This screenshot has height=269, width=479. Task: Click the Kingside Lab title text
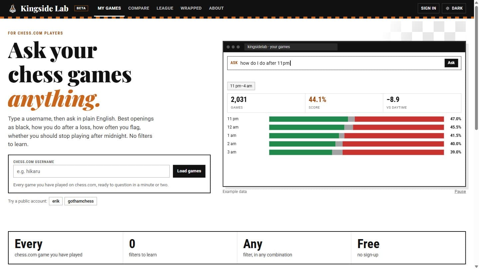pos(45,8)
